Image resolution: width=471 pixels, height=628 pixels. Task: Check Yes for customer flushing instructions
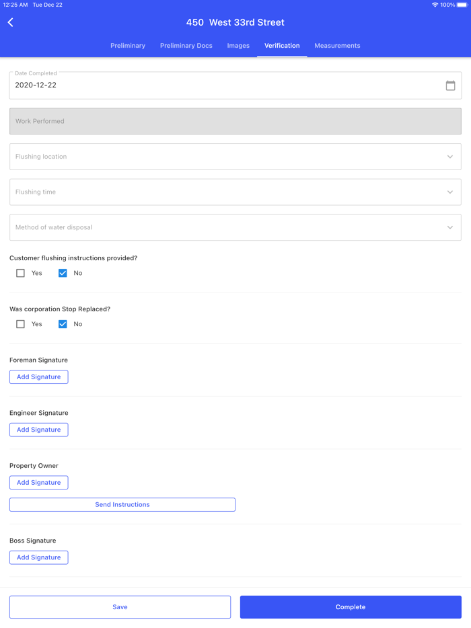(21, 273)
